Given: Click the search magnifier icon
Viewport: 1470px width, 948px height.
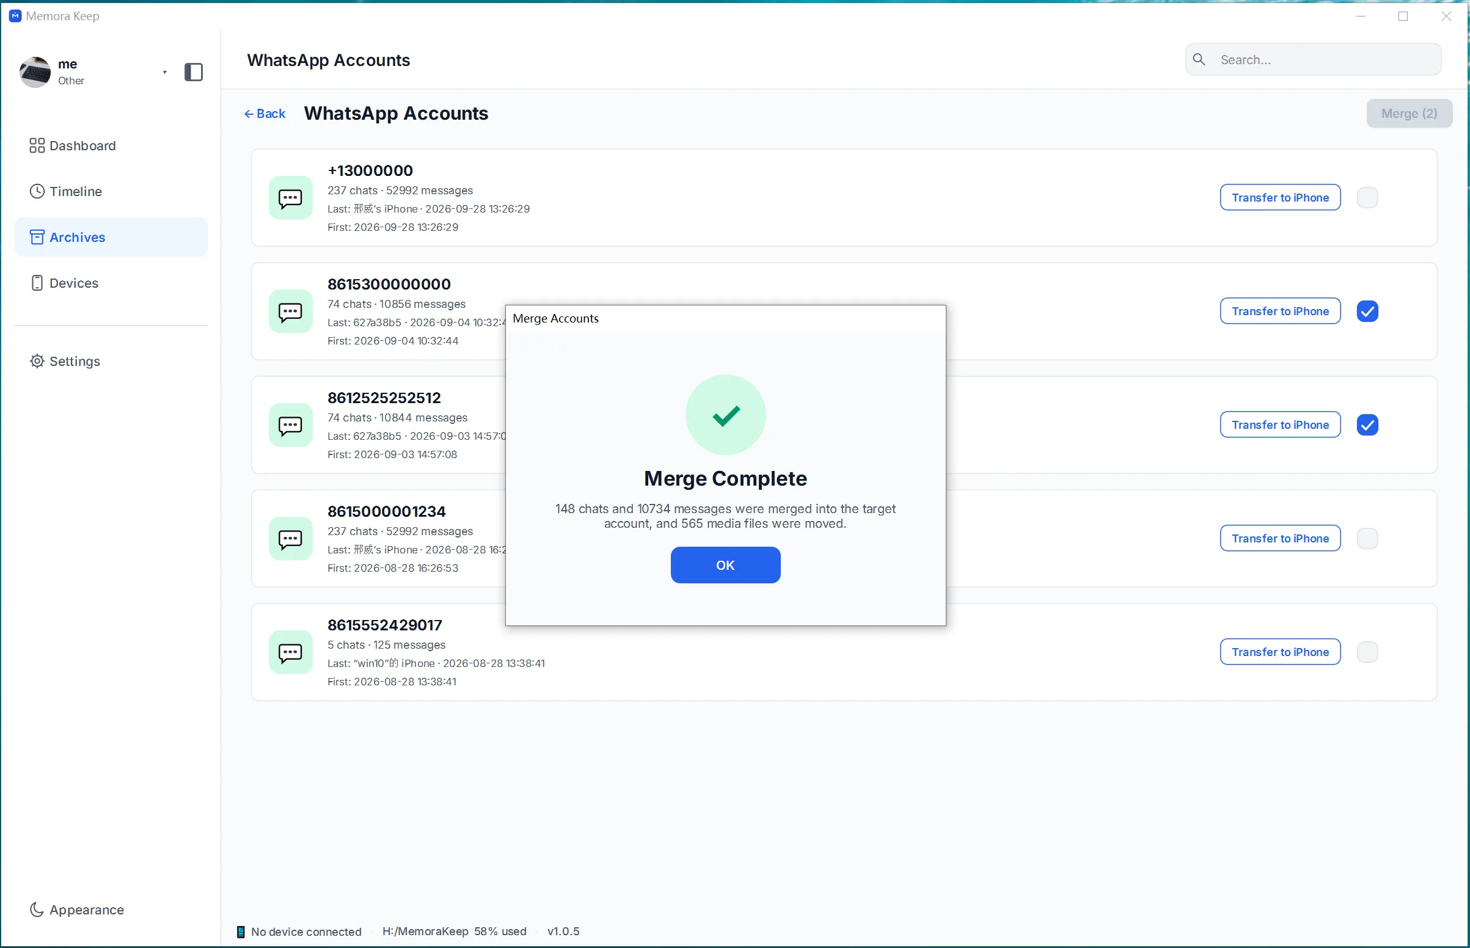Looking at the screenshot, I should pyautogui.click(x=1199, y=59).
